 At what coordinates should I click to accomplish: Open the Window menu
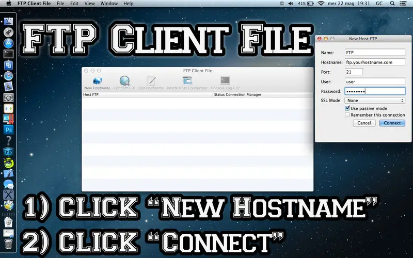coord(109,4)
